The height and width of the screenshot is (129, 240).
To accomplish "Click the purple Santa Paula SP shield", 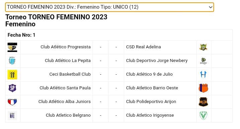I will click(12, 88).
